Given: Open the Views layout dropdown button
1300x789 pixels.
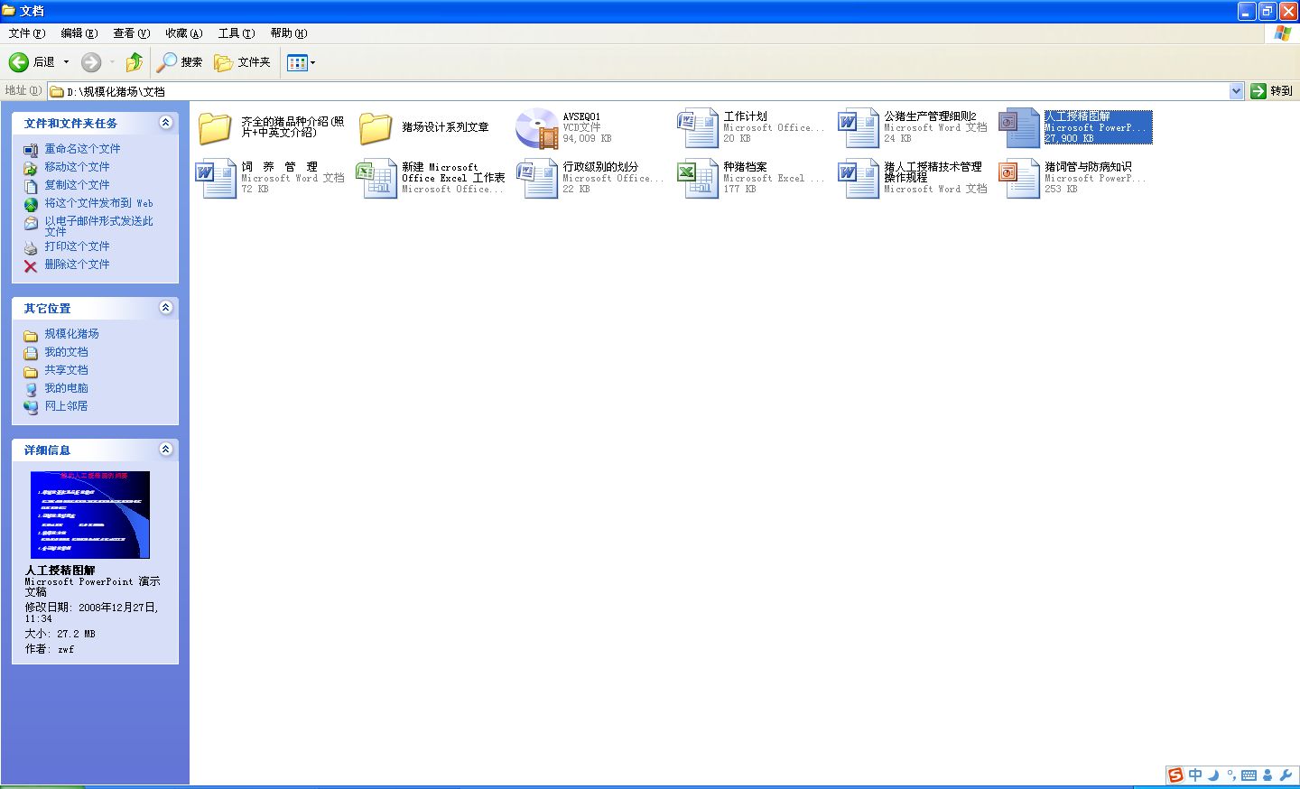Looking at the screenshot, I should pos(301,62).
